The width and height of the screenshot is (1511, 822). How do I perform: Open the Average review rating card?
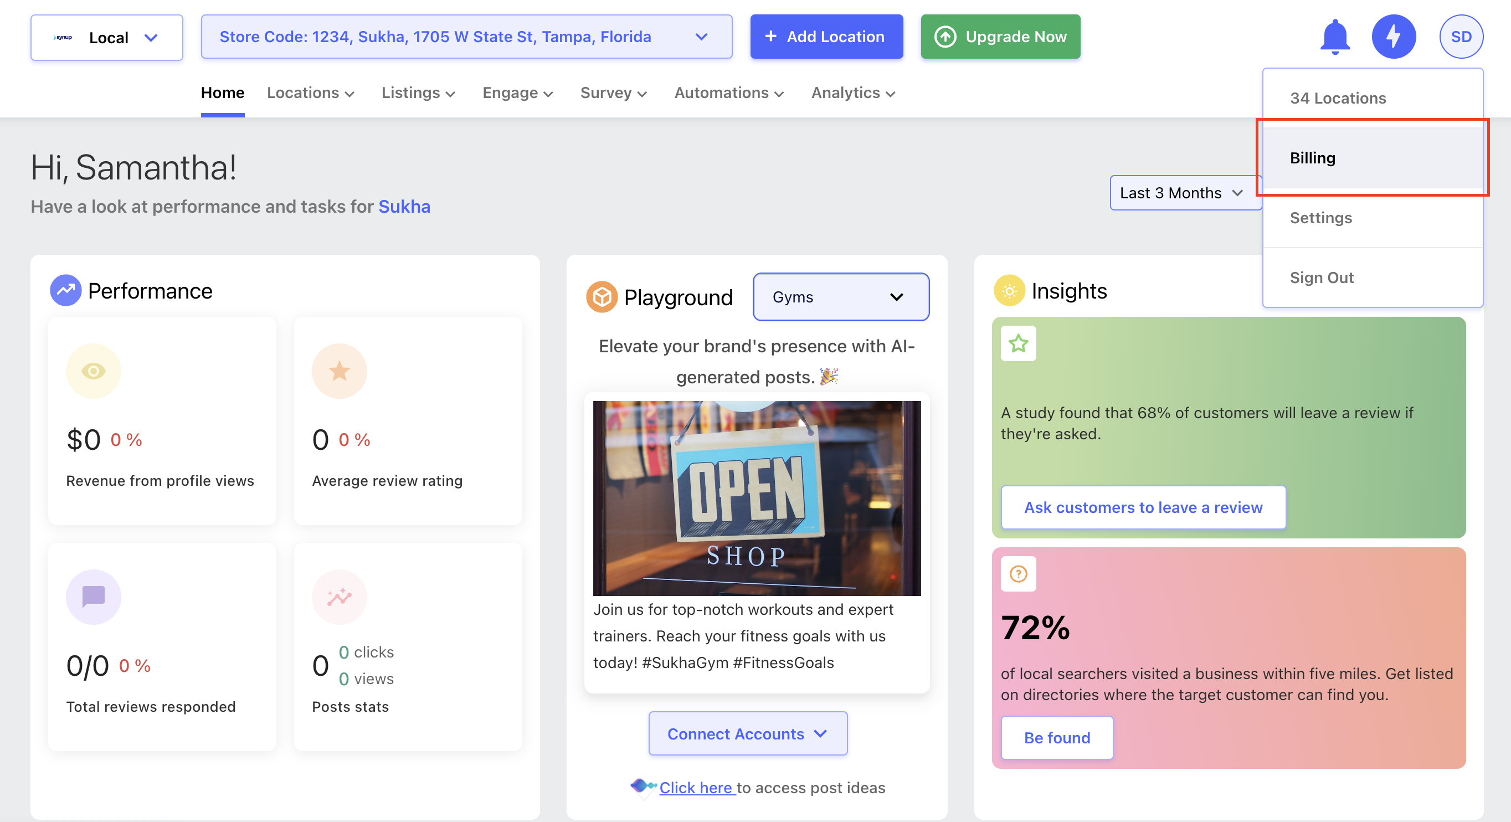pos(408,422)
